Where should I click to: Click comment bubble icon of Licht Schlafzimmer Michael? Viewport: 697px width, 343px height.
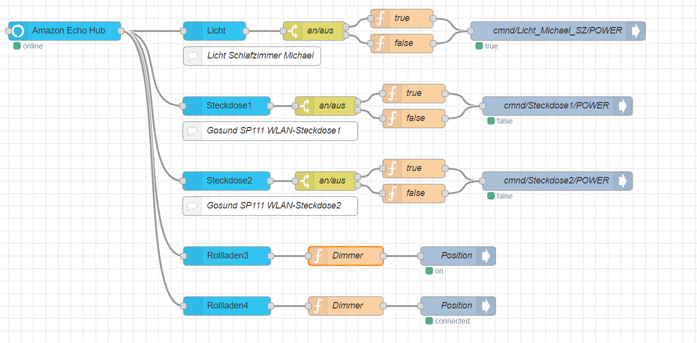pyautogui.click(x=192, y=56)
